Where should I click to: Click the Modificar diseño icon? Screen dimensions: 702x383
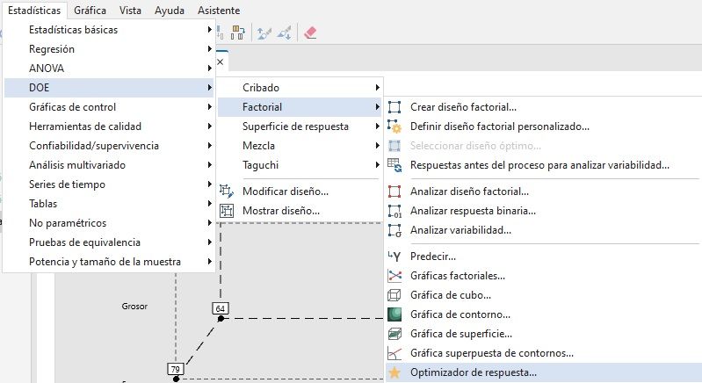pos(227,191)
